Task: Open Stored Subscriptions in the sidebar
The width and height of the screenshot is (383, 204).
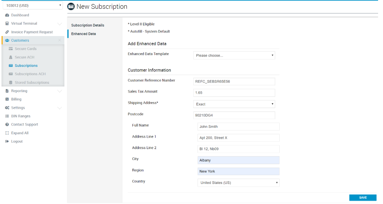Action: (32, 83)
